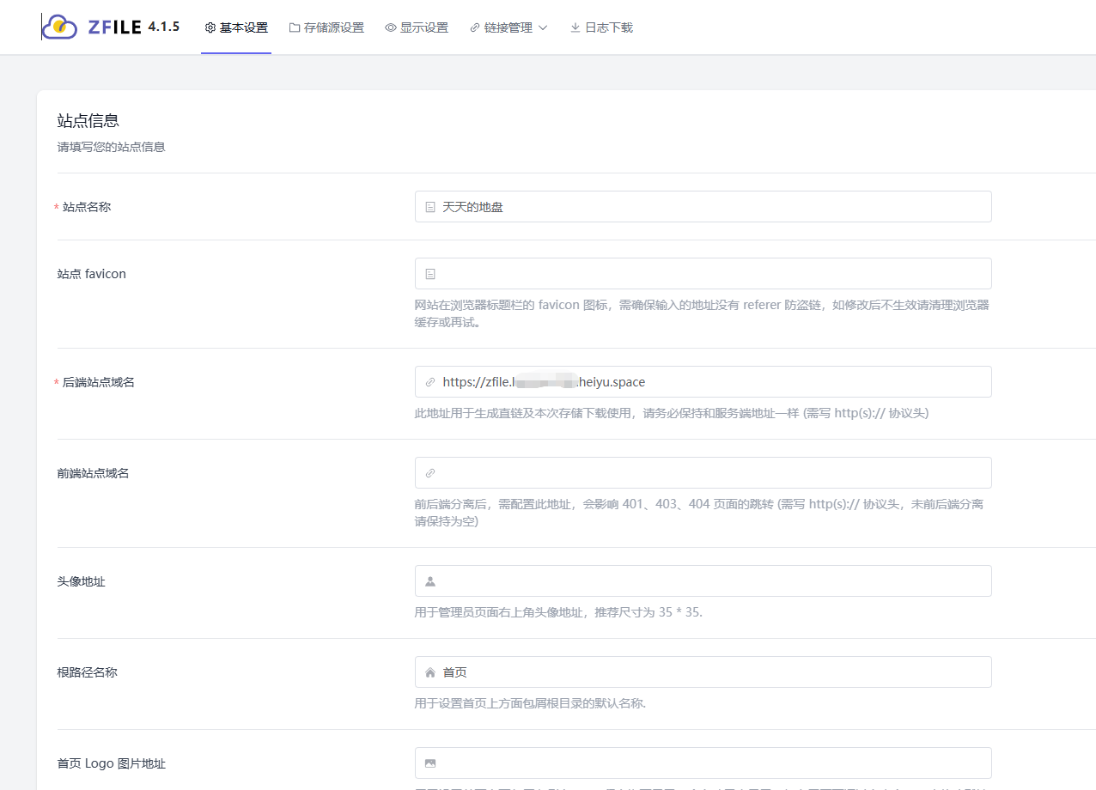Image resolution: width=1096 pixels, height=790 pixels.
Task: Click the 首页 Logo 图片地址 label
Action: (x=112, y=763)
